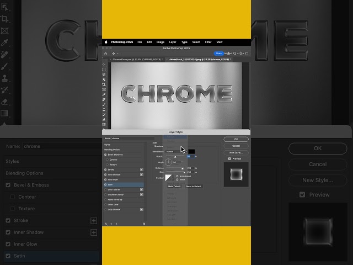Open the Apple menu
Image resolution: width=353 pixels, height=265 pixels.
tap(106, 42)
